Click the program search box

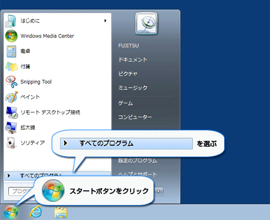21,191
